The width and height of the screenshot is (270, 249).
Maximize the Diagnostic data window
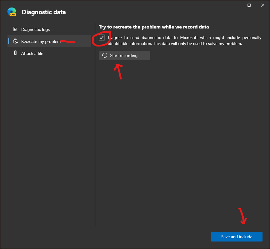[249, 5]
